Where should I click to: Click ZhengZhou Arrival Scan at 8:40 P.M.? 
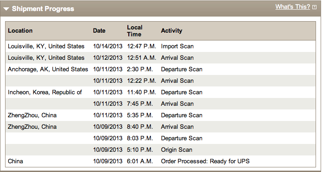161,126
